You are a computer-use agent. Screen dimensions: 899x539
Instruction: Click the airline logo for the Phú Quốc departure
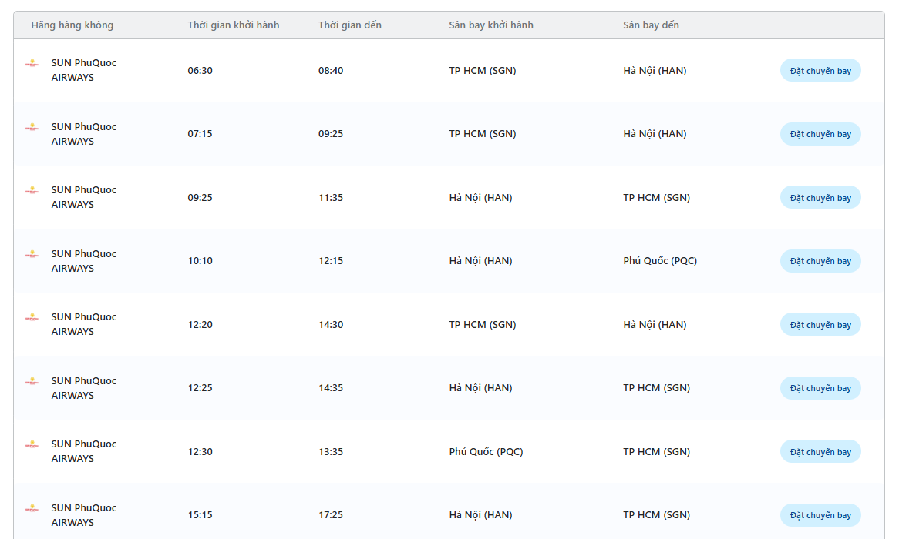point(32,445)
